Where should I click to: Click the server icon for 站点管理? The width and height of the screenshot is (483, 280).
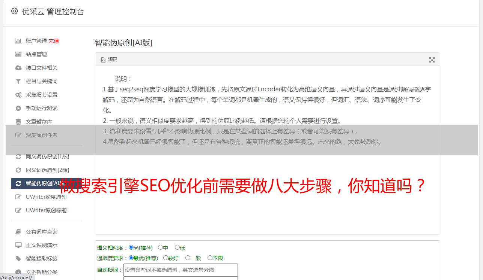(18, 54)
